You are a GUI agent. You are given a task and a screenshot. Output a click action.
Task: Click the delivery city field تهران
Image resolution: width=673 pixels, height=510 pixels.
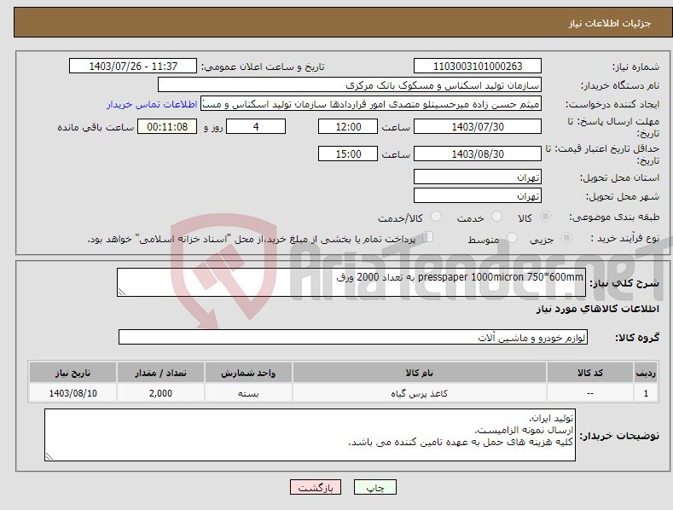point(478,196)
